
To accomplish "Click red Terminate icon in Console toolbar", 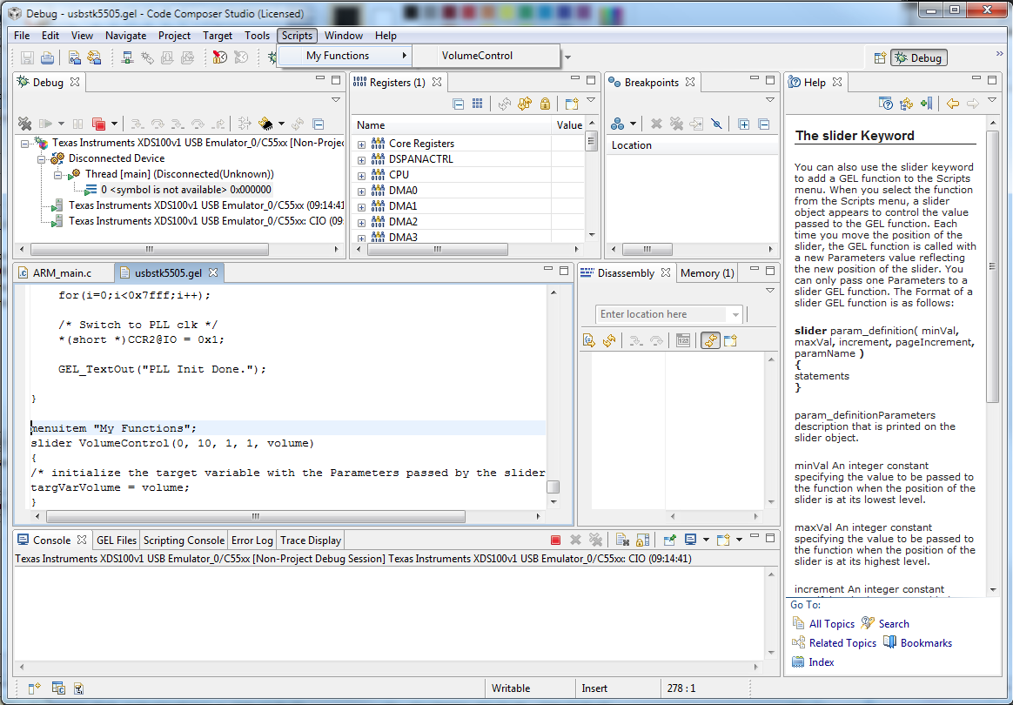I will pos(555,540).
